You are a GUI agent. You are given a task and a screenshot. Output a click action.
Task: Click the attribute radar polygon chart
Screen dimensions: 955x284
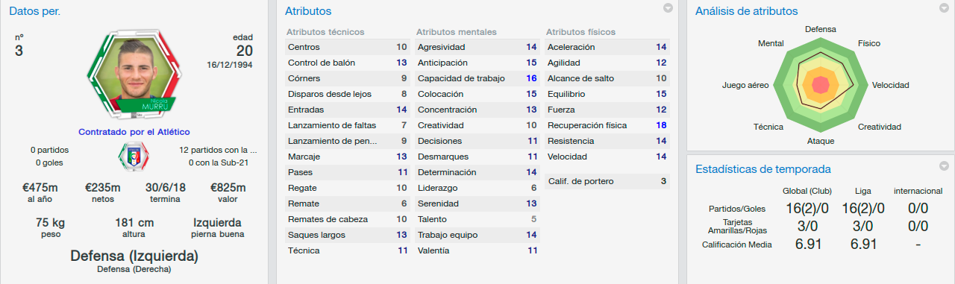coord(820,83)
